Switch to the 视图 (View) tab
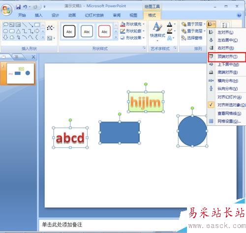This screenshot has width=246, height=233. tap(133, 15)
